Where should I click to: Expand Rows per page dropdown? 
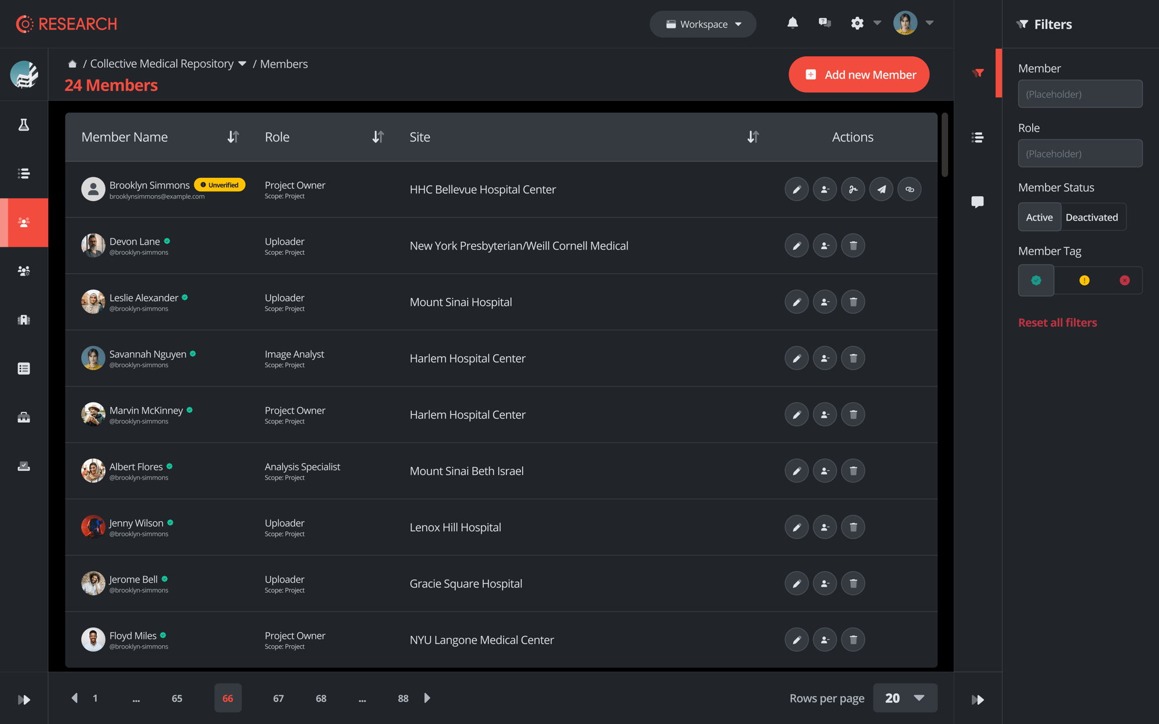click(905, 698)
